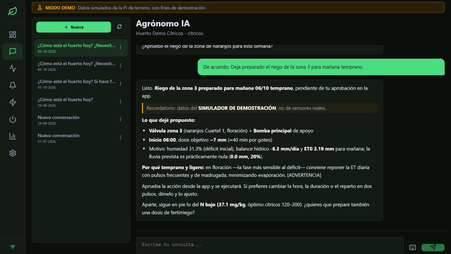Open the alerts bell icon

coord(12,85)
